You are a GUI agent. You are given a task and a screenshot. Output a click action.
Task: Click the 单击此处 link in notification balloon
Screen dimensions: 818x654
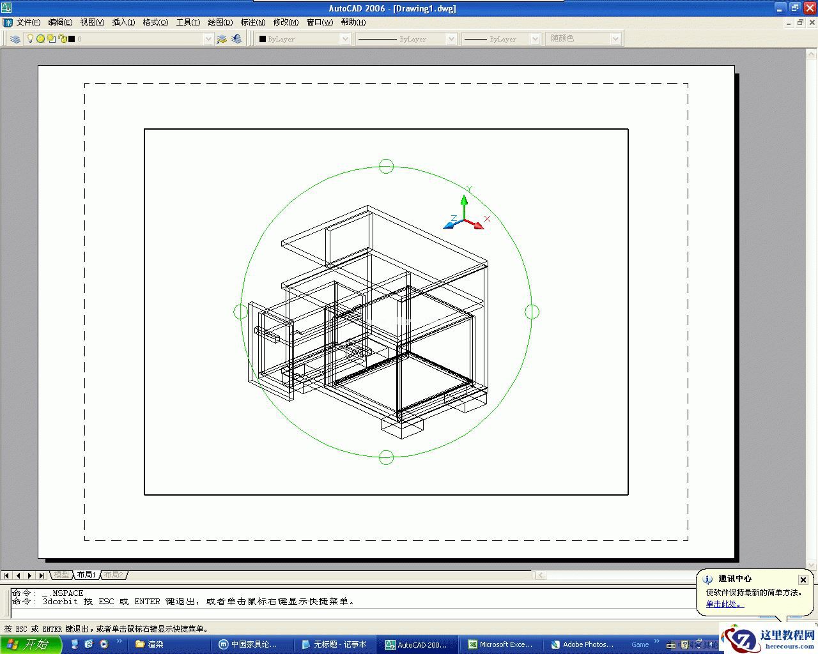[723, 604]
